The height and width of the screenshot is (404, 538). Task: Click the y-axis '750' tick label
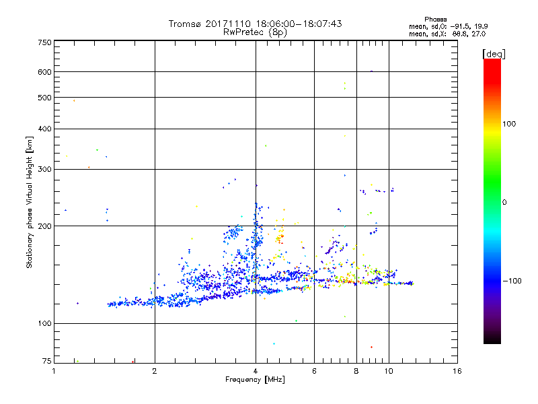pos(44,42)
